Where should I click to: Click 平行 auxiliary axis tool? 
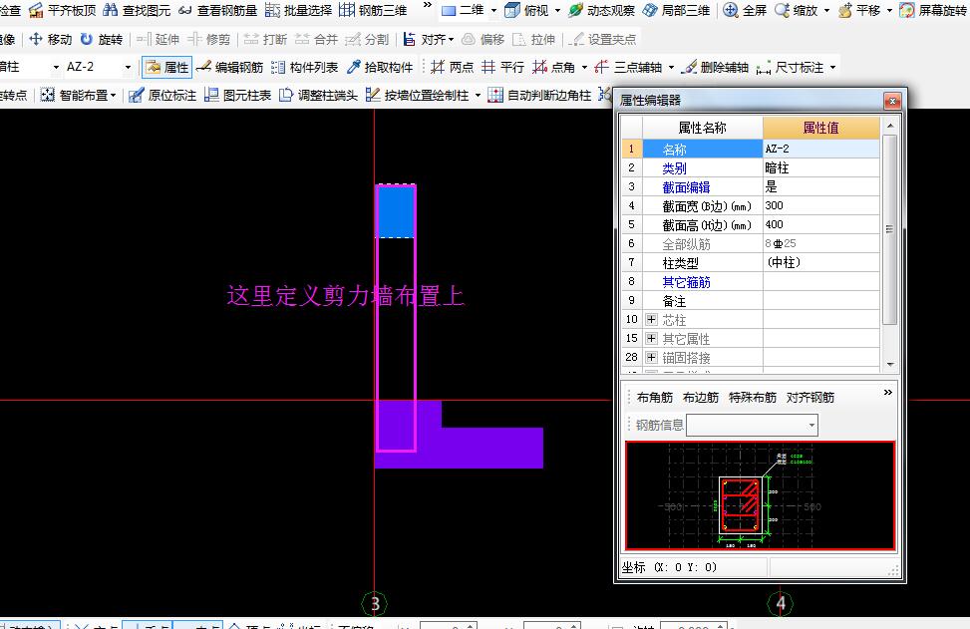pyautogui.click(x=502, y=67)
